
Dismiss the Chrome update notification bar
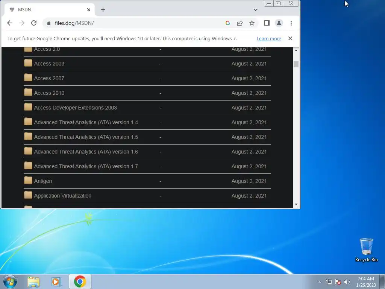point(290,38)
